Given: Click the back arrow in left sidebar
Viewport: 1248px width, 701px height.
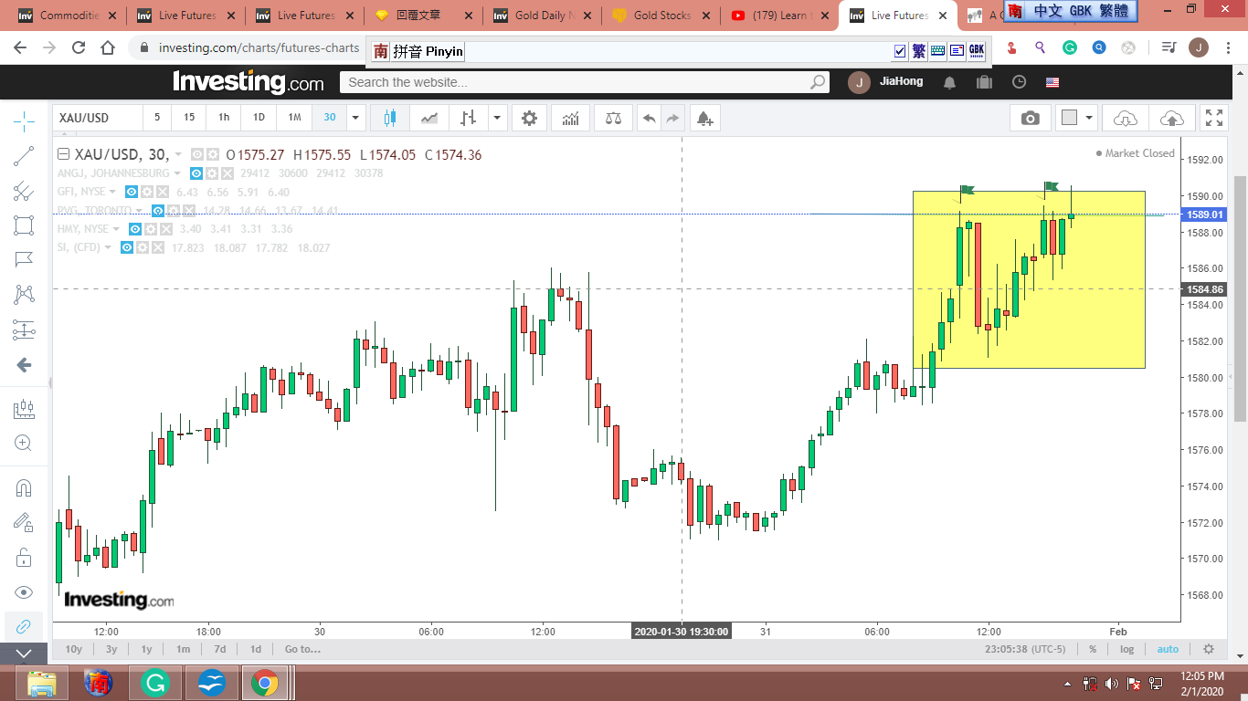Looking at the screenshot, I should [x=24, y=365].
